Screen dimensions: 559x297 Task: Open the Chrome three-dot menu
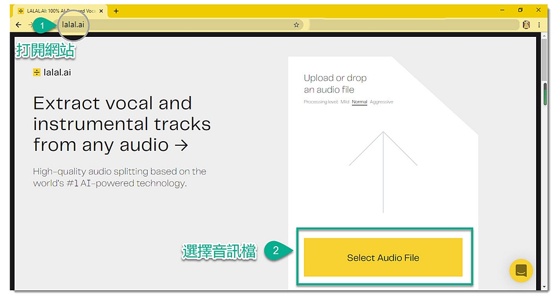pos(539,25)
